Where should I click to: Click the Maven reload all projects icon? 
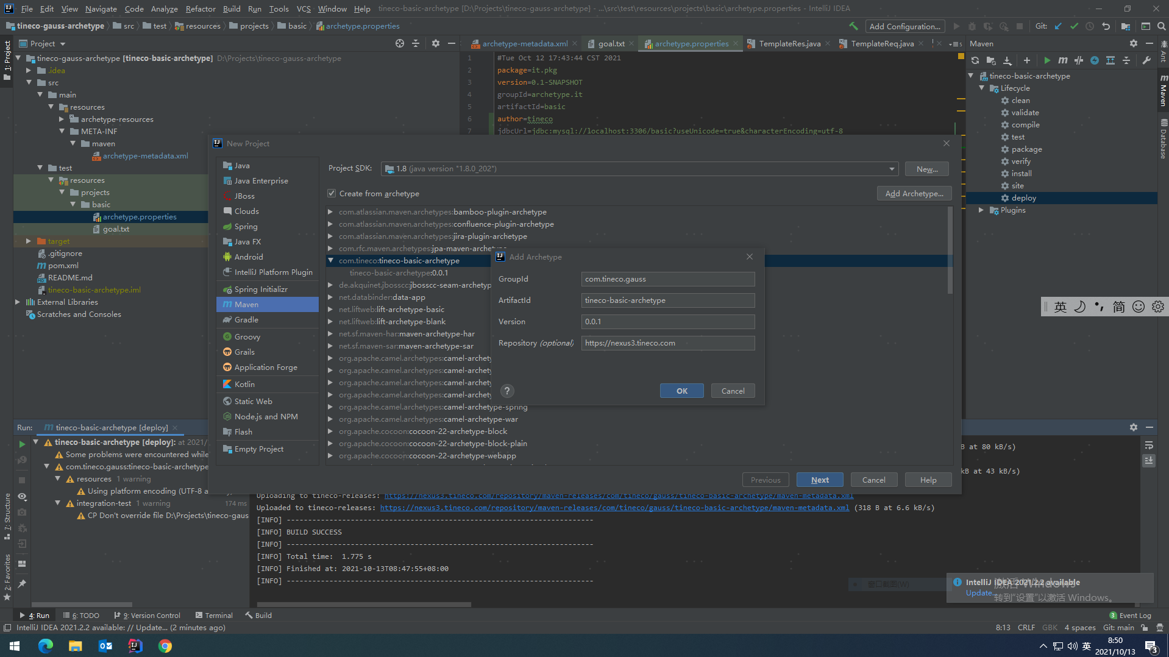(x=975, y=60)
